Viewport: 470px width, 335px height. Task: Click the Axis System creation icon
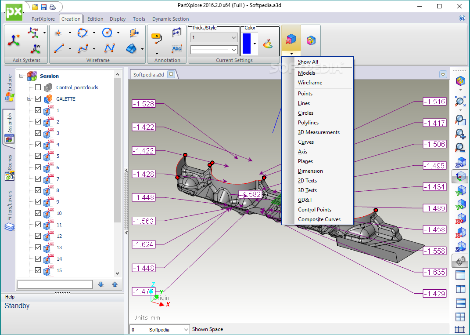coord(14,40)
